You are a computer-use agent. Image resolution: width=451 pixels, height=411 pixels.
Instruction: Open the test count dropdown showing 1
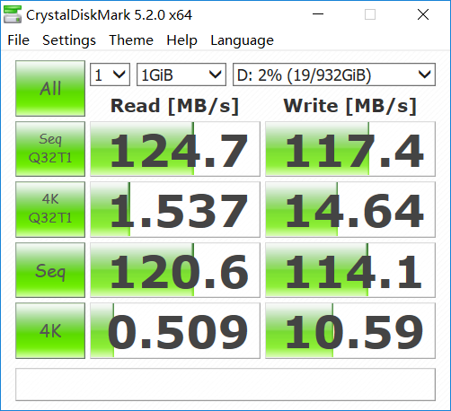click(110, 74)
